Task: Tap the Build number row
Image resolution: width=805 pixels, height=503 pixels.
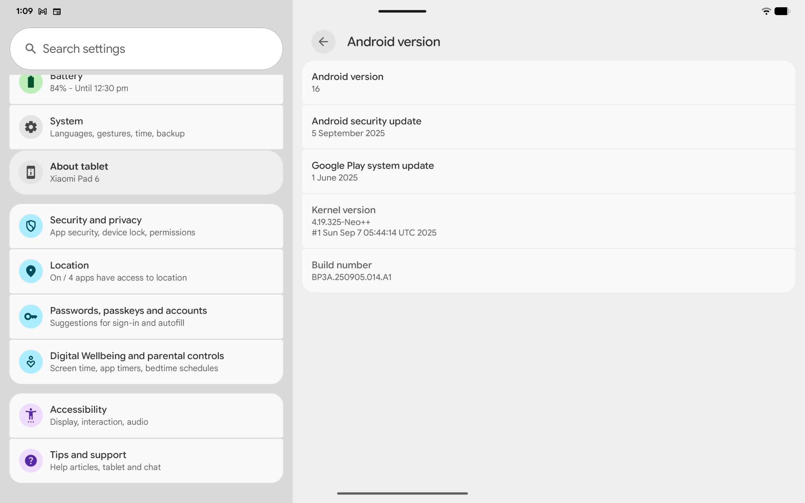Action: 548,271
